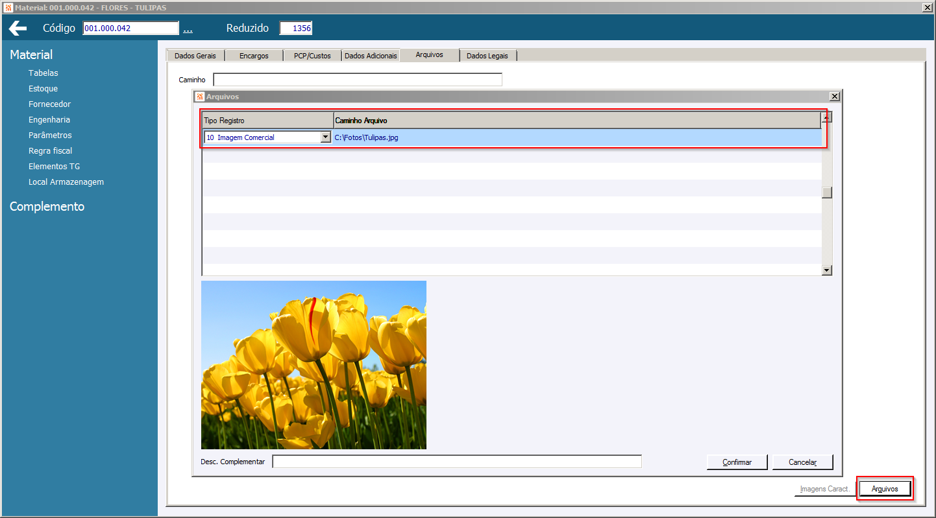Open Parâmetros in the sidebar

pyautogui.click(x=50, y=135)
